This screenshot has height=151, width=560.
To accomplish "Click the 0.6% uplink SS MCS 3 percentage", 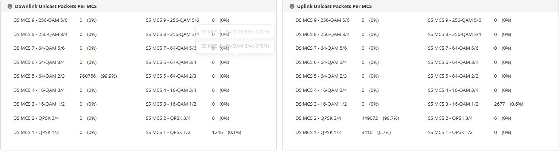I will [x=517, y=104].
